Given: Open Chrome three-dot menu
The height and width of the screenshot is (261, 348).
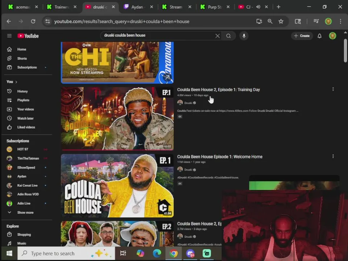Looking at the screenshot, I should [340, 21].
